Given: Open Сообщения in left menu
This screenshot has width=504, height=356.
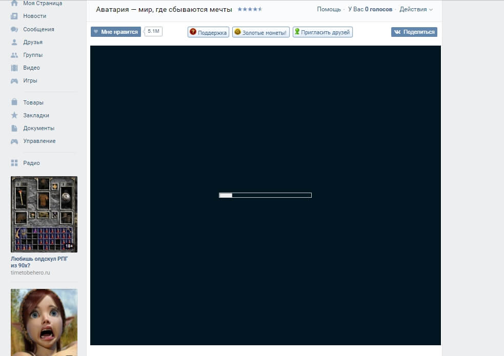Looking at the screenshot, I should click(x=38, y=29).
